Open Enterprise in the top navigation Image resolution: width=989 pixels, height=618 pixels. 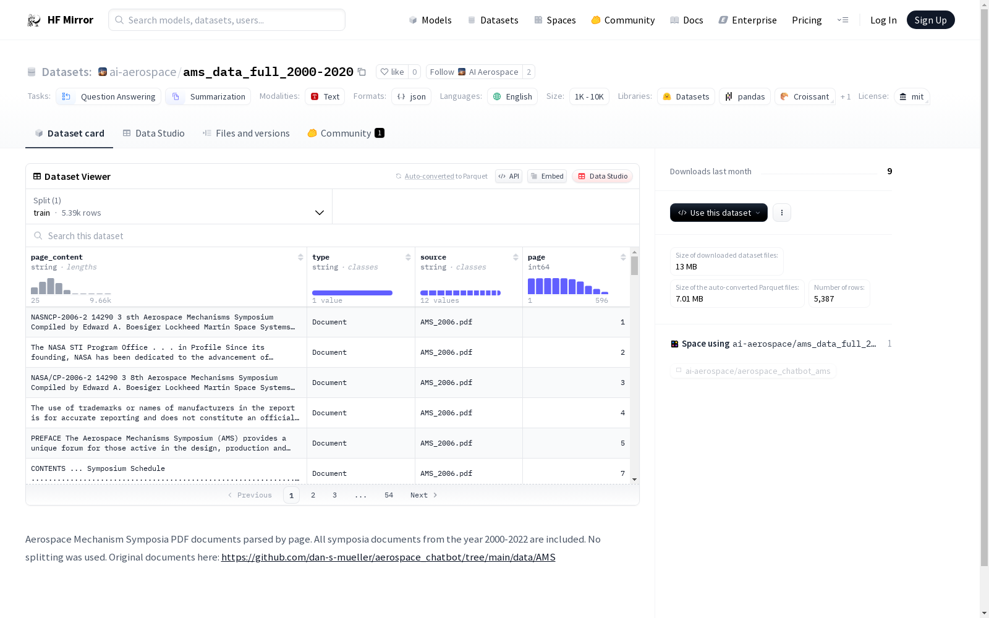click(747, 20)
